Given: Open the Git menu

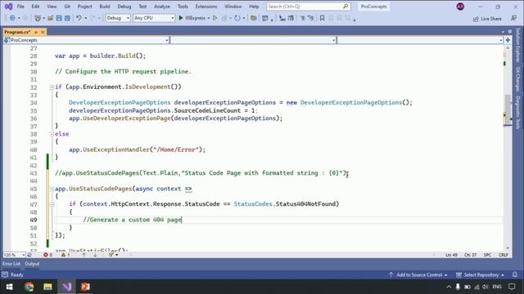Looking at the screenshot, I should [x=67, y=7].
